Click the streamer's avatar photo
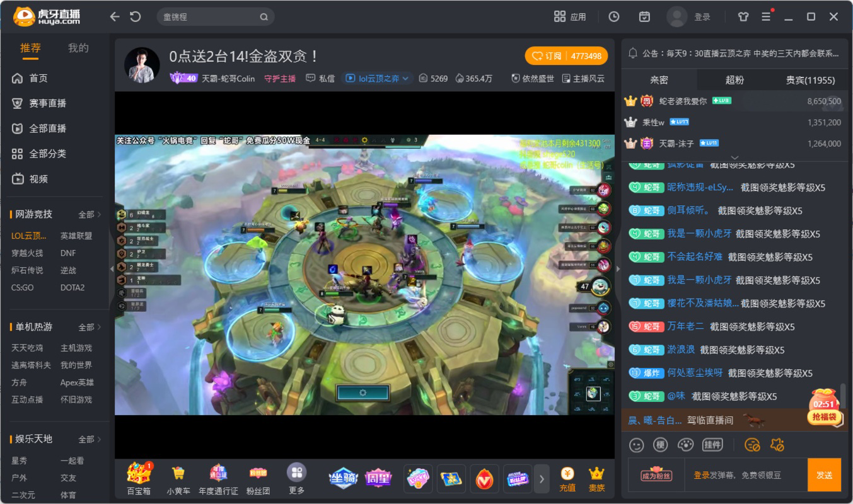 tap(142, 64)
